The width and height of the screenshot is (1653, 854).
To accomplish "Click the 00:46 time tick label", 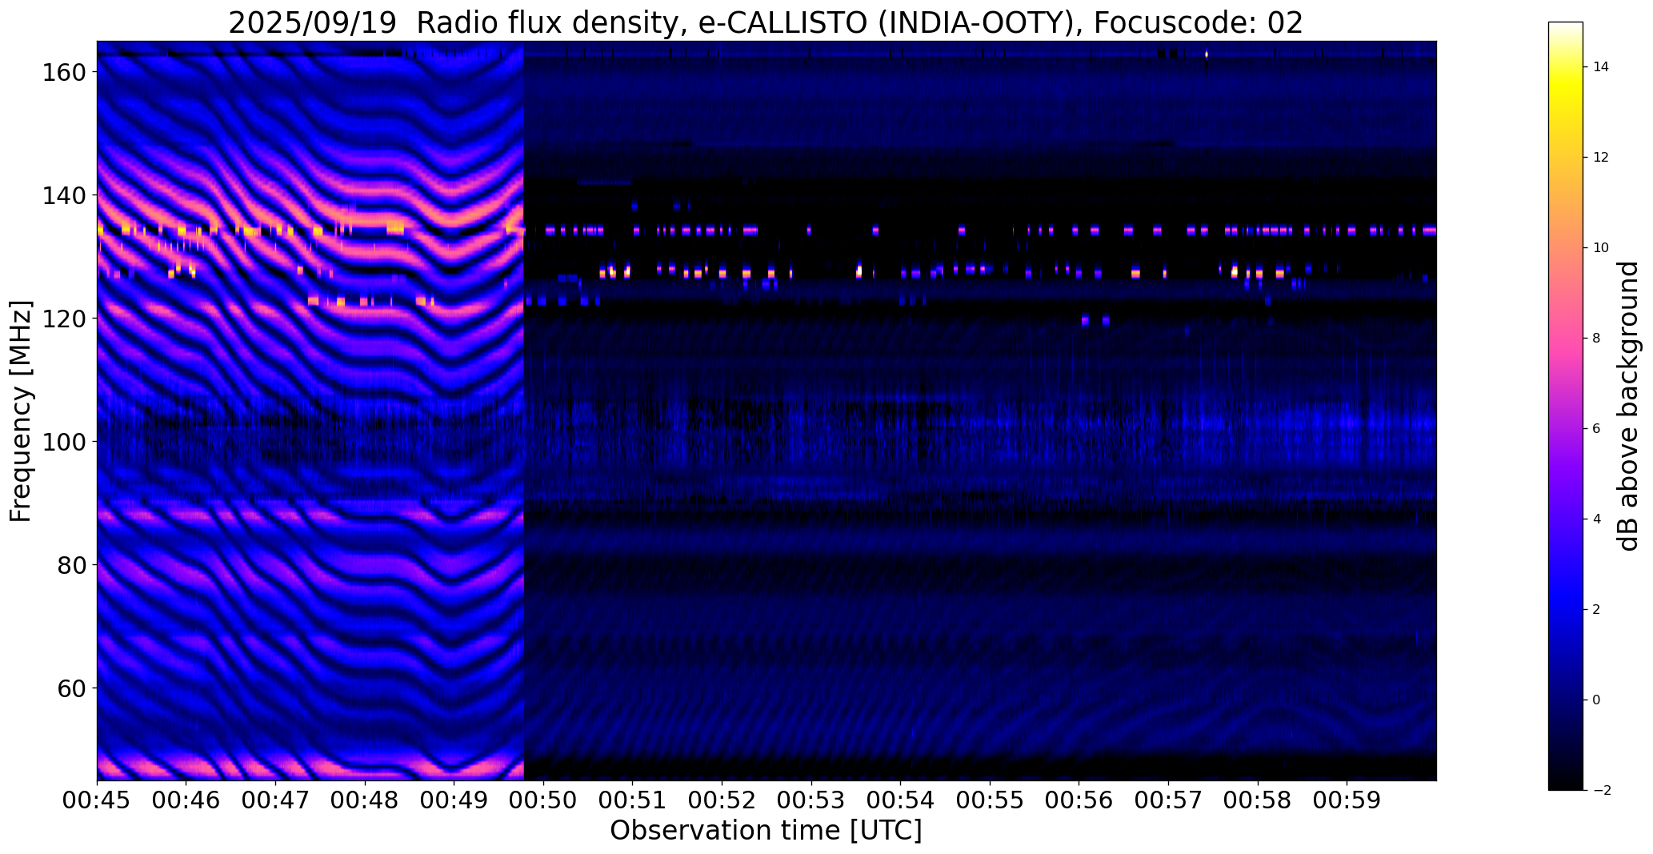I will 186,800.
